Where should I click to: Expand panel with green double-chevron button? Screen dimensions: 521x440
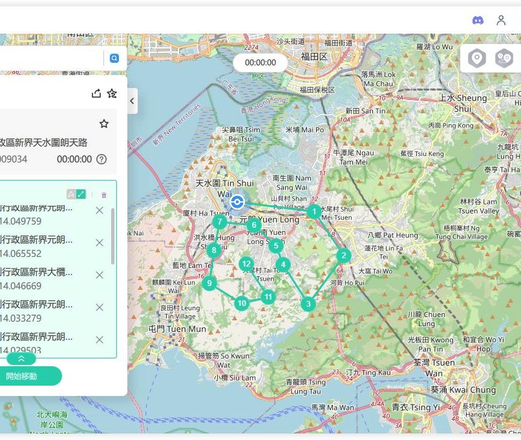coord(21,358)
